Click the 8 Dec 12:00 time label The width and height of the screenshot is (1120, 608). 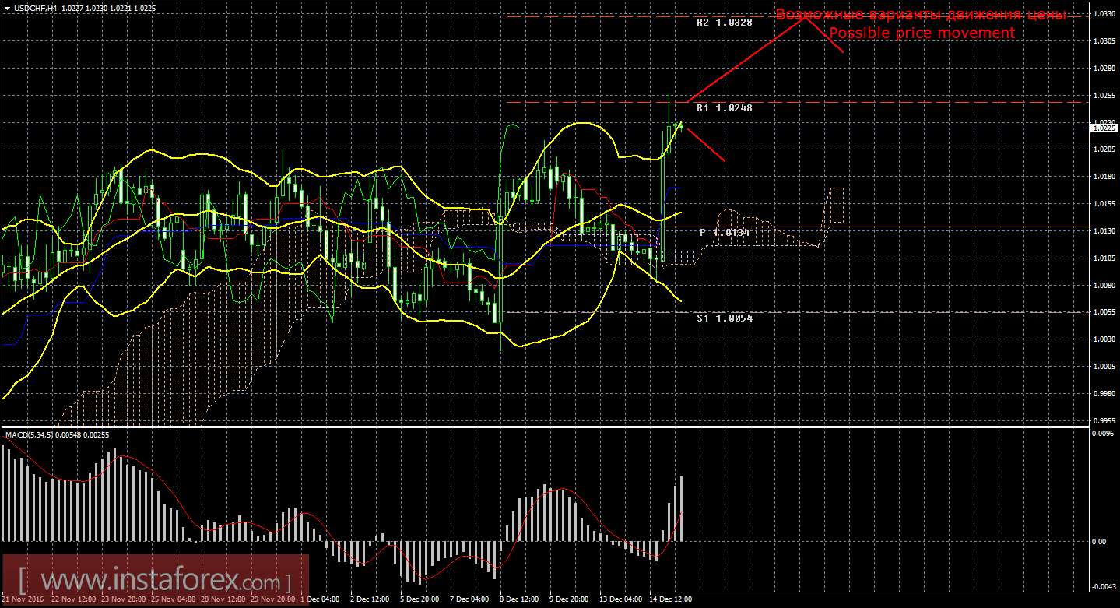520,599
